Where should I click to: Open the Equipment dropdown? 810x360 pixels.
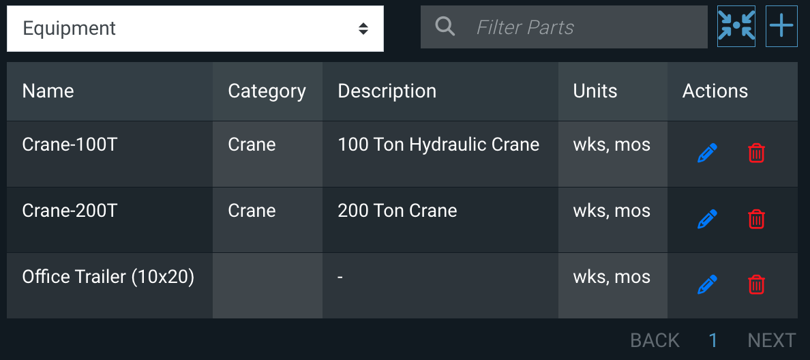(x=195, y=29)
